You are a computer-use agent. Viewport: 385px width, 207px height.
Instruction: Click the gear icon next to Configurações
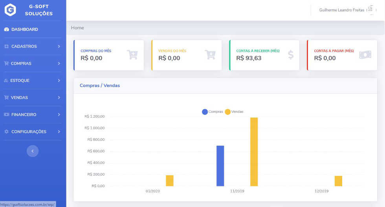click(x=6, y=132)
